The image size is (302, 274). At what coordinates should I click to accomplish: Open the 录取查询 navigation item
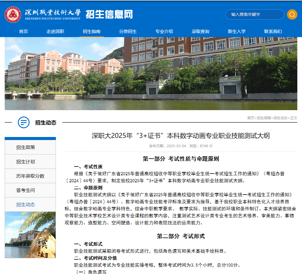click(x=200, y=31)
